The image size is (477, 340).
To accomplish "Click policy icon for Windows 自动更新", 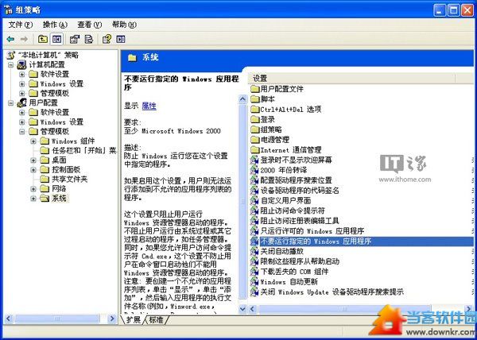I will (254, 282).
